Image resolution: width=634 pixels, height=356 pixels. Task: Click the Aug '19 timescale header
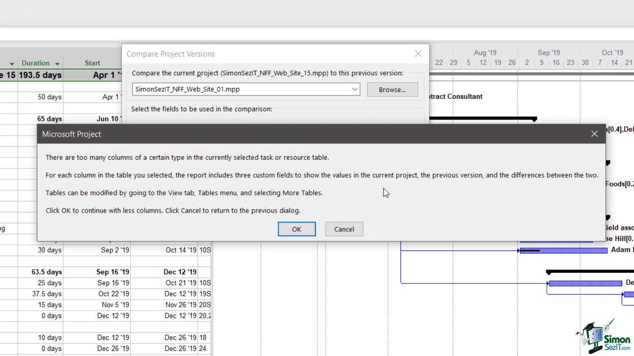485,52
